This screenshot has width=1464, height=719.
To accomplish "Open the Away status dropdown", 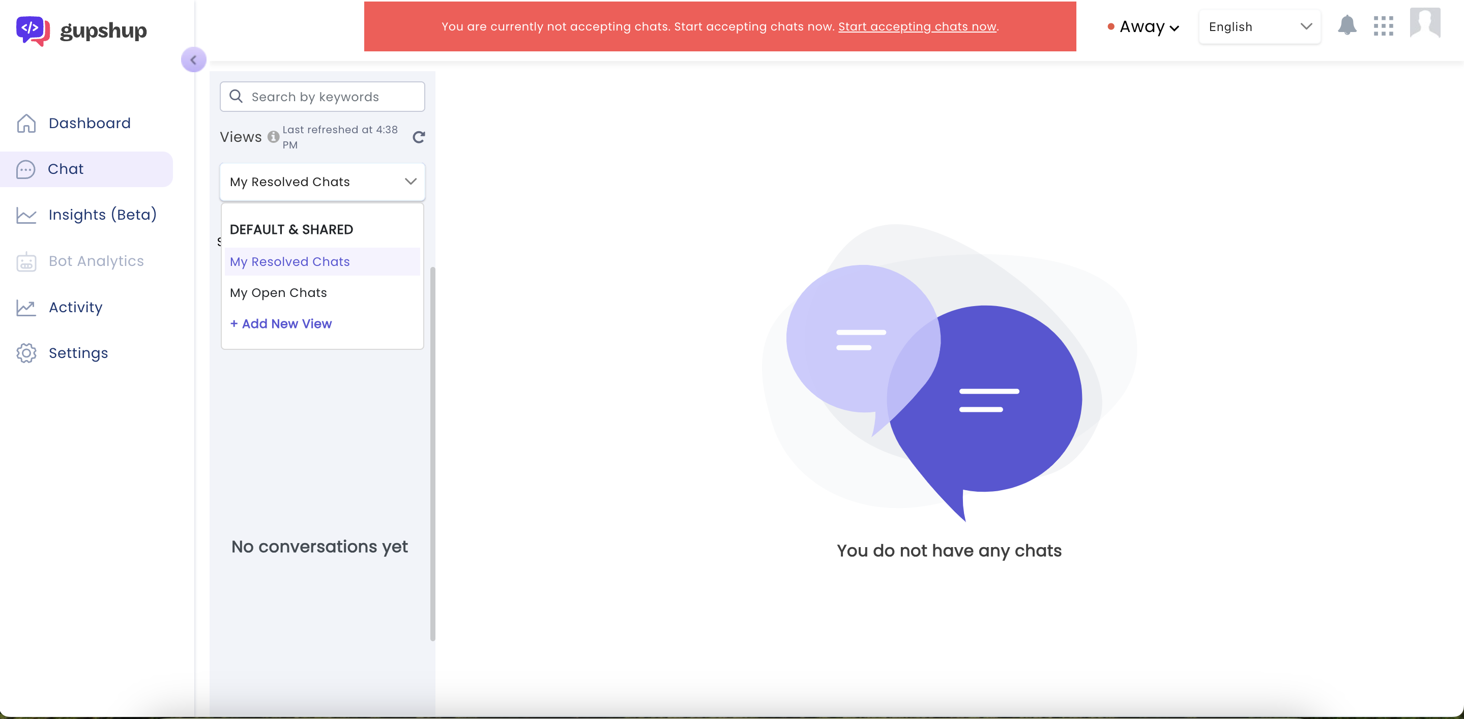I will click(x=1144, y=26).
